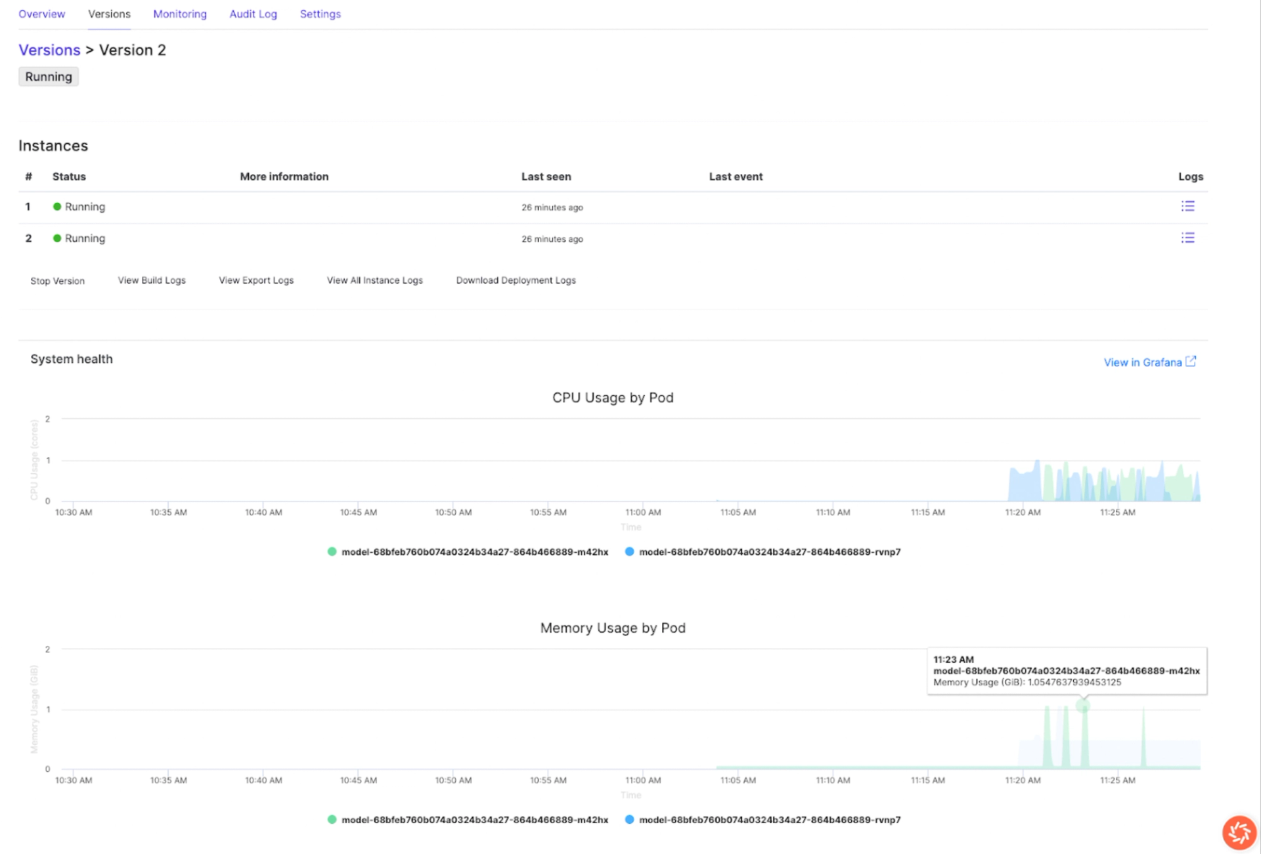The image size is (1261, 854).
Task: Open the View in Grafana link
Action: pyautogui.click(x=1142, y=362)
